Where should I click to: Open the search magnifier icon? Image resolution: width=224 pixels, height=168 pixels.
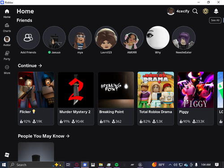tap(195, 11)
